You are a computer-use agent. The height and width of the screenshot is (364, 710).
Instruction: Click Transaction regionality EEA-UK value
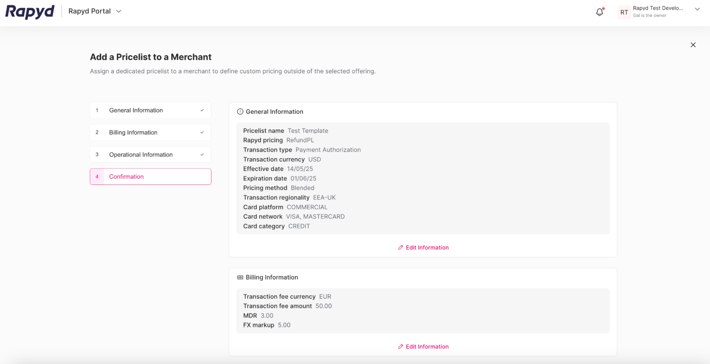coord(324,198)
